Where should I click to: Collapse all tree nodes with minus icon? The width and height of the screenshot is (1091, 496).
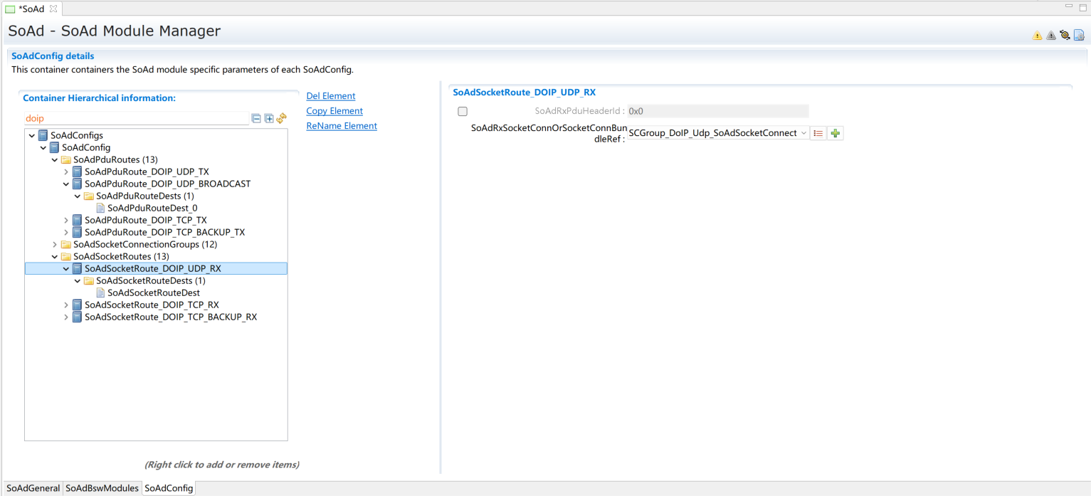point(256,118)
